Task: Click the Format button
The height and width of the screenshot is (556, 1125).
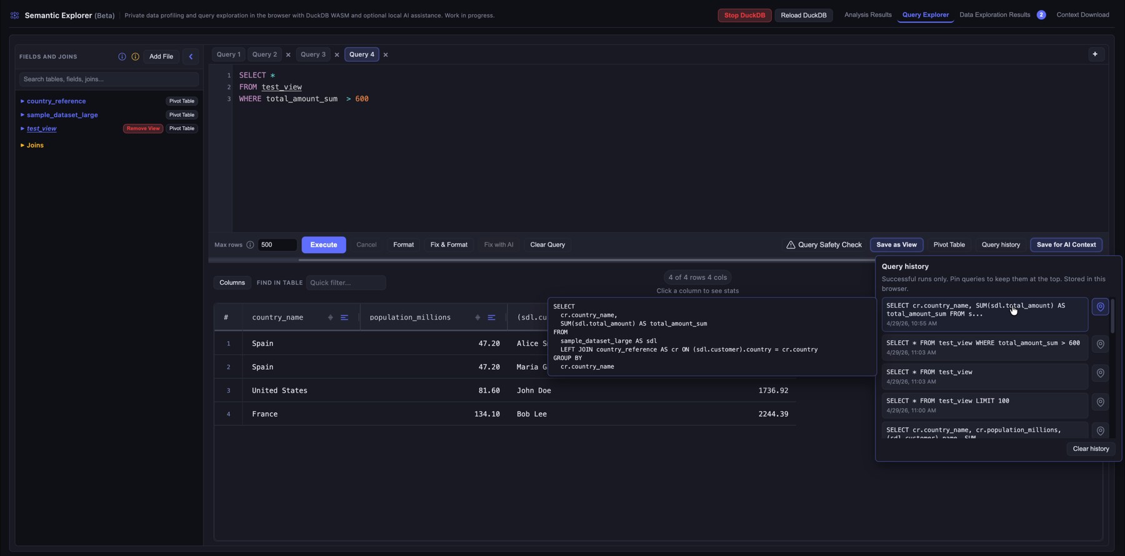Action: coord(403,245)
